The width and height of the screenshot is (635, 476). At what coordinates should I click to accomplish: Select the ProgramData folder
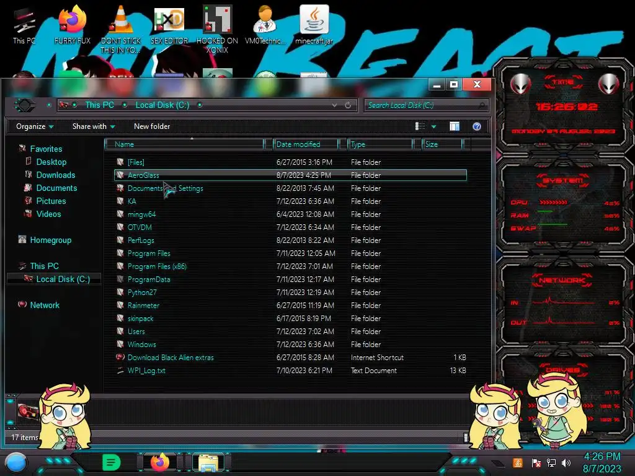[290, 280]
